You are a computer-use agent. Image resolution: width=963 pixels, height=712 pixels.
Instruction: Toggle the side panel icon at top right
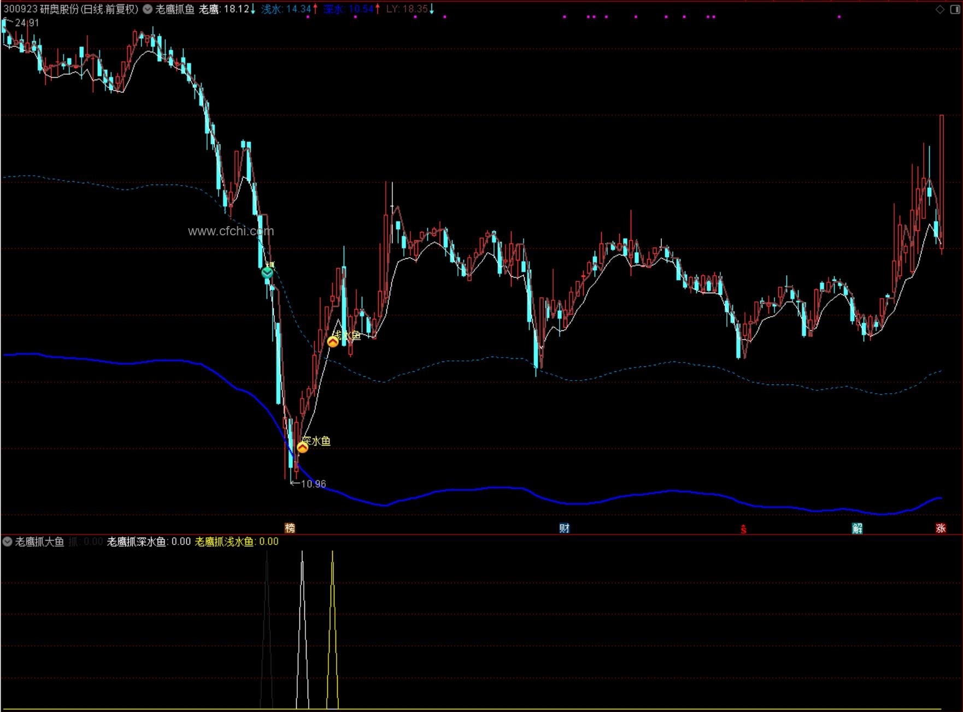[x=955, y=9]
